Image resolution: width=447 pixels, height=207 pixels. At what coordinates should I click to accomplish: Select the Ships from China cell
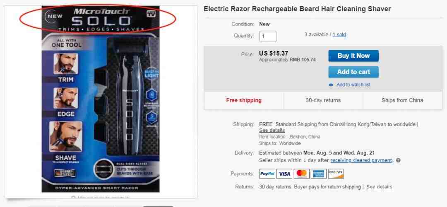[403, 100]
